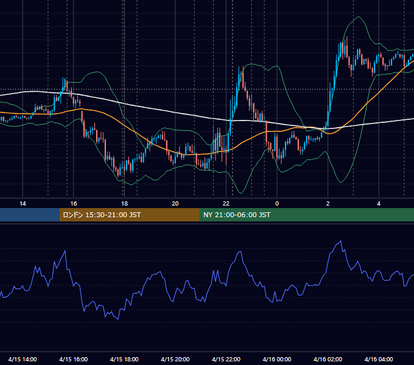Click the 16 hour axis label

pyautogui.click(x=74, y=204)
